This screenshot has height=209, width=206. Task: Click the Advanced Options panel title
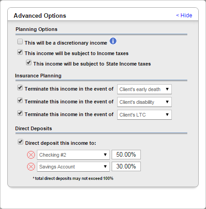pyautogui.click(x=40, y=15)
